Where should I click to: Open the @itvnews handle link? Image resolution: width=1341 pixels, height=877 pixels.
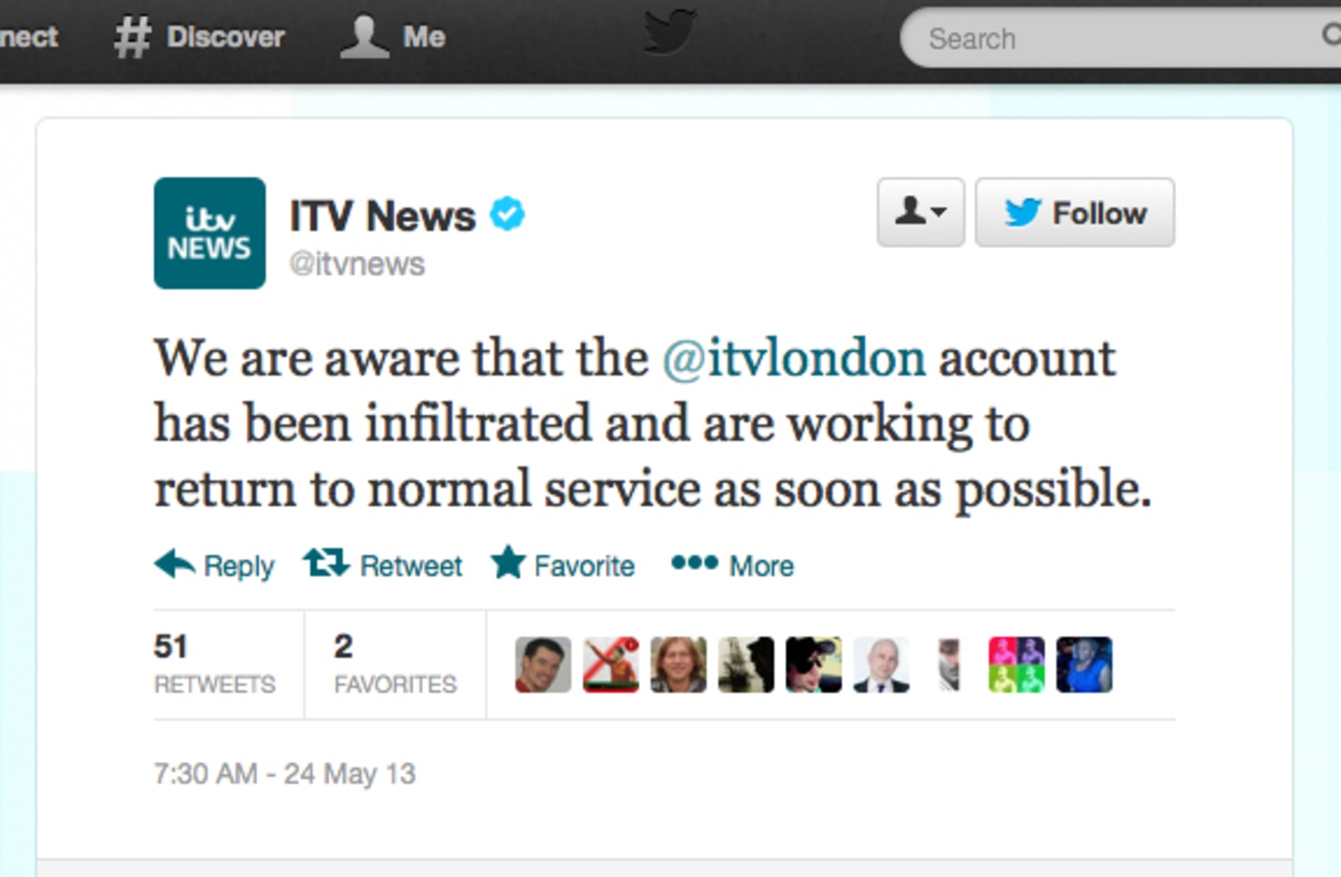click(357, 265)
